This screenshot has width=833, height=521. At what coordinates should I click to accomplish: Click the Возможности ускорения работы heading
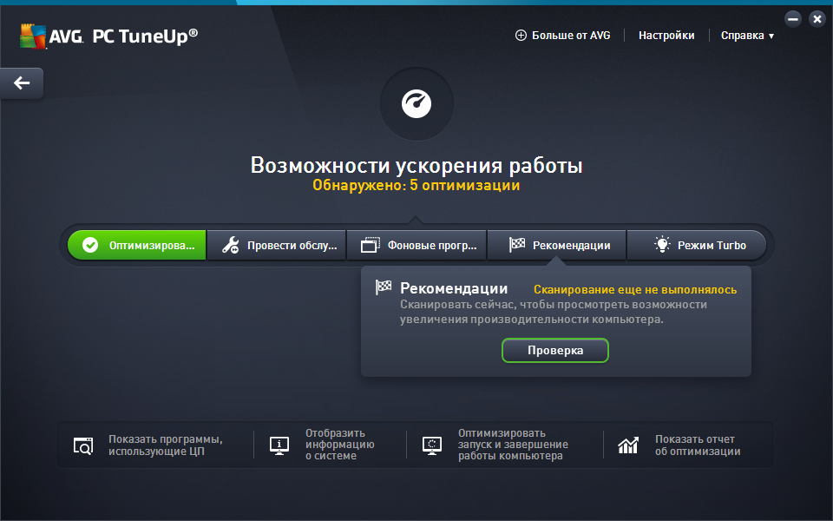[416, 165]
